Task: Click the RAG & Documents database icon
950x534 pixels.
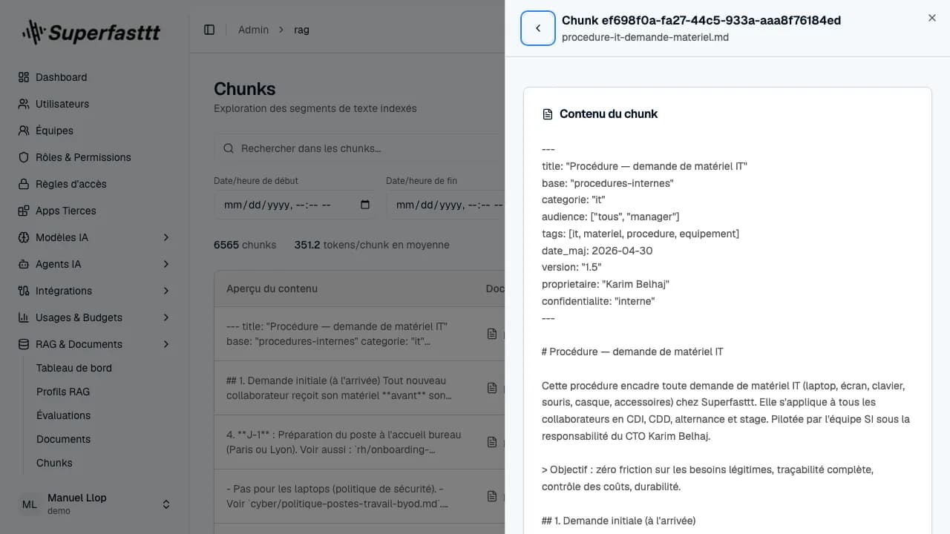Action: [24, 344]
